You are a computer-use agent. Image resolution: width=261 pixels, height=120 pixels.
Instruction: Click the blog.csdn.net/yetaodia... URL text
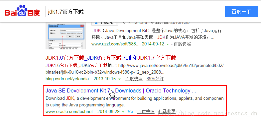69,79
